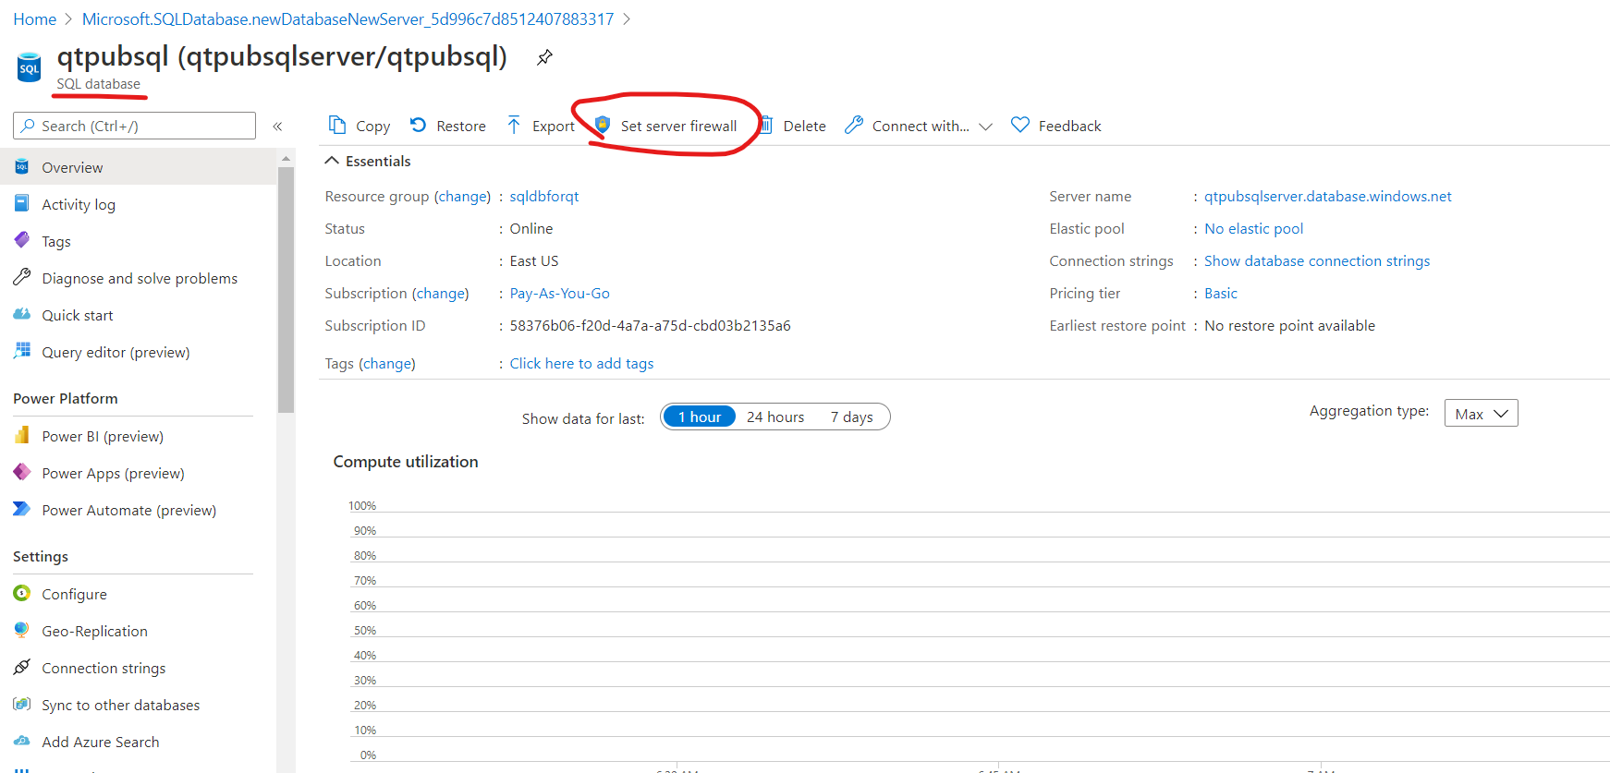Open the Basic pricing tier link
Image resolution: width=1610 pixels, height=773 pixels.
pyautogui.click(x=1221, y=293)
